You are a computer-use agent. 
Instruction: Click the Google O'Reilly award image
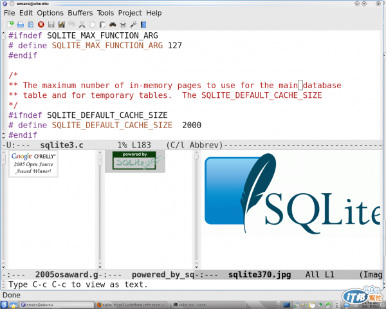tap(33, 164)
